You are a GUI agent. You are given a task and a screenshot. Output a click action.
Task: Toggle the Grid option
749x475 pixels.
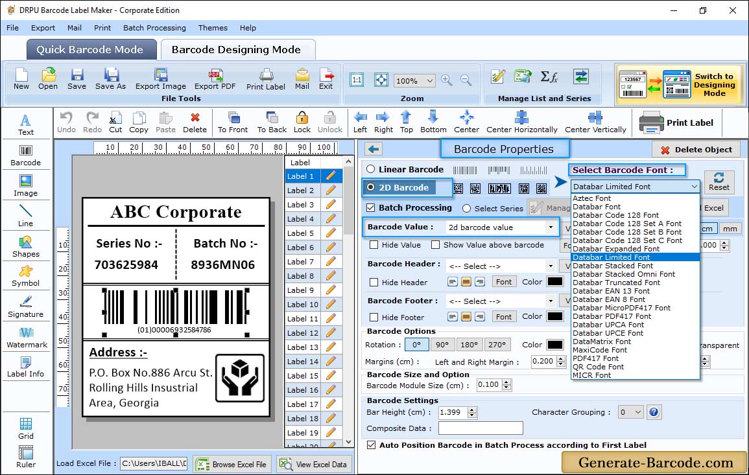pyautogui.click(x=26, y=429)
